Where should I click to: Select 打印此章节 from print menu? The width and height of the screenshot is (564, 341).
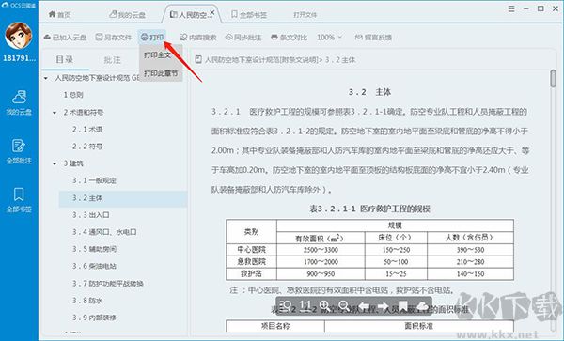tap(161, 73)
